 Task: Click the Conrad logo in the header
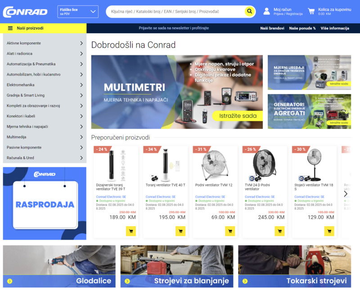25,12
